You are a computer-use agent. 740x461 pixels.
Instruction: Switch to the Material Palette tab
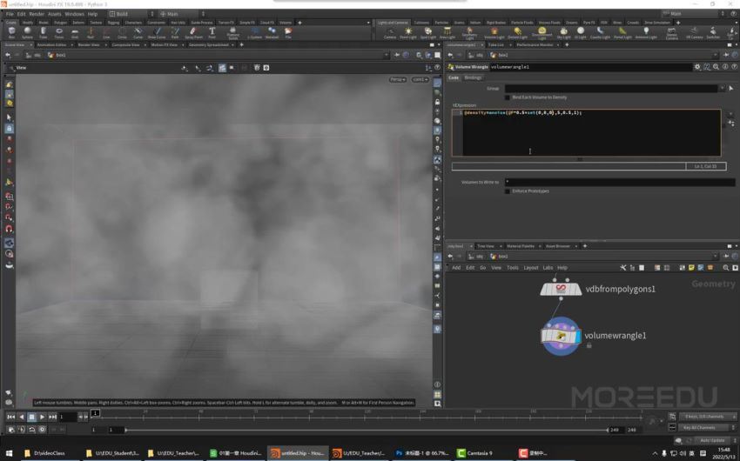521,246
